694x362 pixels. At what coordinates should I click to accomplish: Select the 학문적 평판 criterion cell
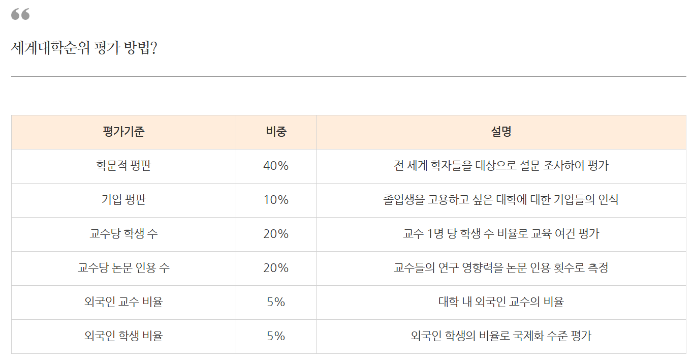[x=123, y=166]
